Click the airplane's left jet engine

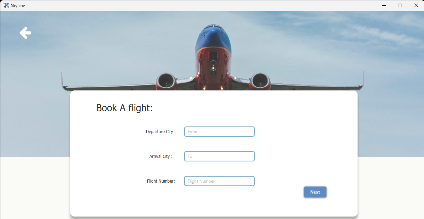coord(166,82)
